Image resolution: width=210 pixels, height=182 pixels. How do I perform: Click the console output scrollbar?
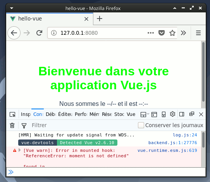click(203, 140)
